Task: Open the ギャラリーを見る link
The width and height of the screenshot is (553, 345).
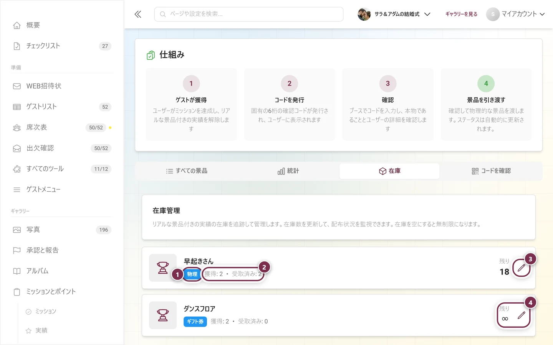Action: tap(461, 14)
